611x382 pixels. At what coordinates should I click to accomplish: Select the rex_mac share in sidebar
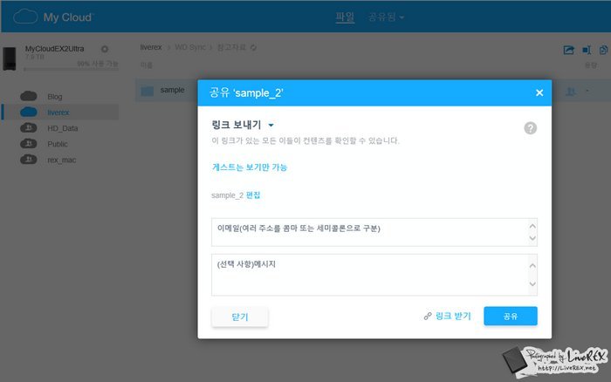pyautogui.click(x=60, y=160)
